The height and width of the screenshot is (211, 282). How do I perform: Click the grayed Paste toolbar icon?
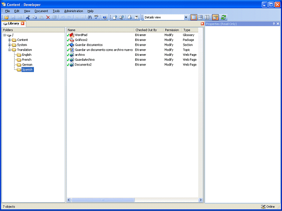pos(41,18)
